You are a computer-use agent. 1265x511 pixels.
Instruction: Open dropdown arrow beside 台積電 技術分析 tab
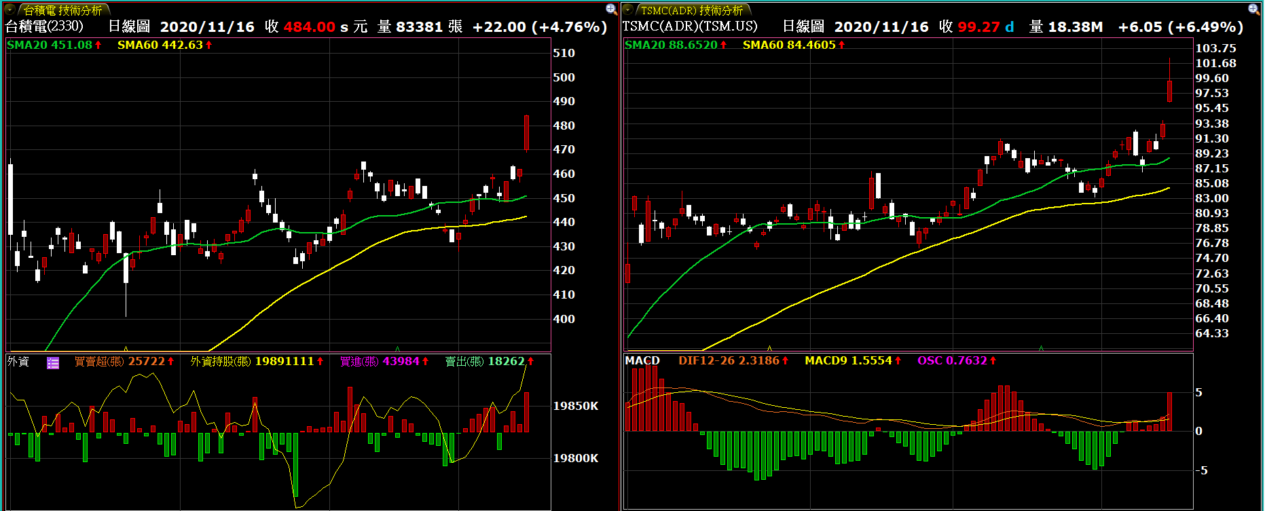[x=10, y=10]
